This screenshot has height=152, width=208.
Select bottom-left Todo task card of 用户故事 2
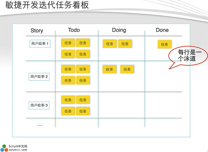click(68, 80)
